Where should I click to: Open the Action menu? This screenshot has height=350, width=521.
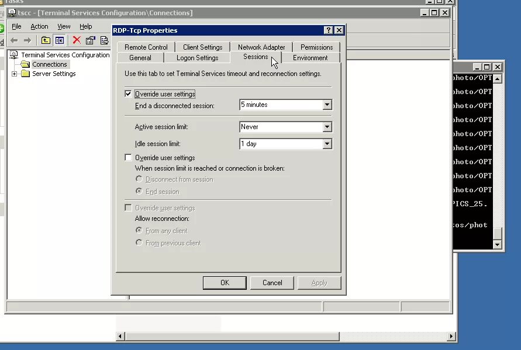click(39, 26)
